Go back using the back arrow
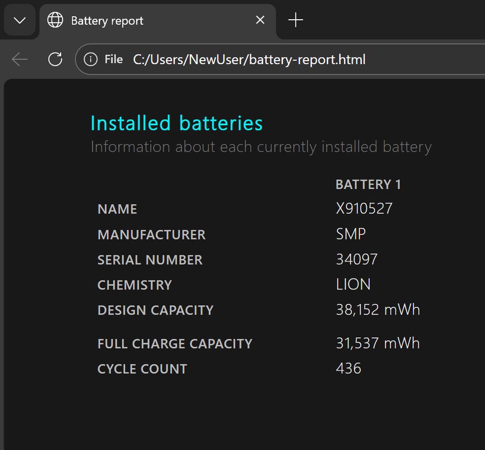This screenshot has width=485, height=450. [x=20, y=60]
